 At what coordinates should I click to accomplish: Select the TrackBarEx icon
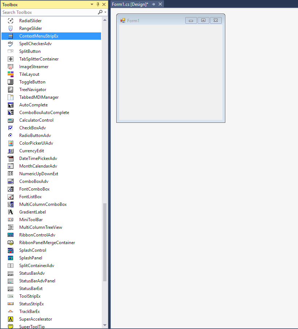coord(10,311)
